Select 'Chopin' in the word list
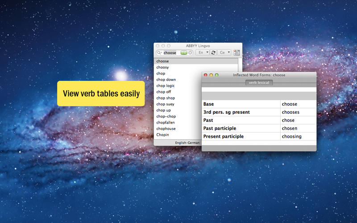The height and width of the screenshot is (223, 357). (x=162, y=135)
